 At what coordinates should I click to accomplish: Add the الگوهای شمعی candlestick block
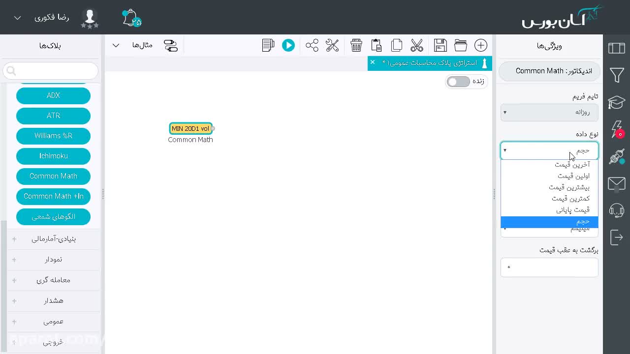[53, 217]
